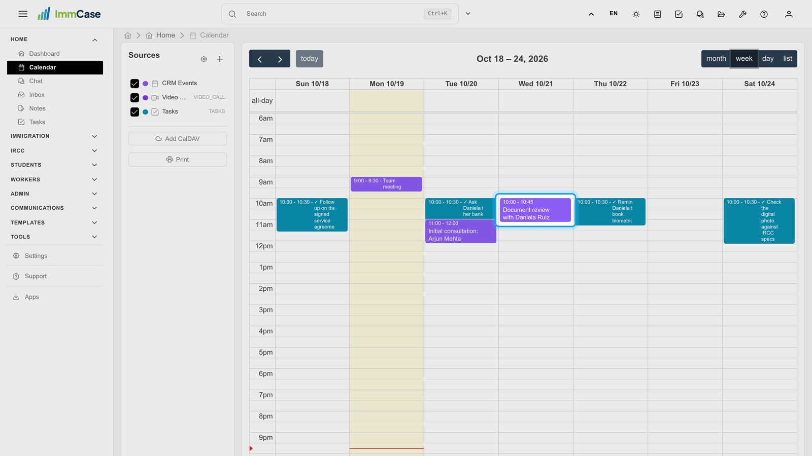Open Settings in sidebar
The height and width of the screenshot is (456, 812).
point(55,256)
